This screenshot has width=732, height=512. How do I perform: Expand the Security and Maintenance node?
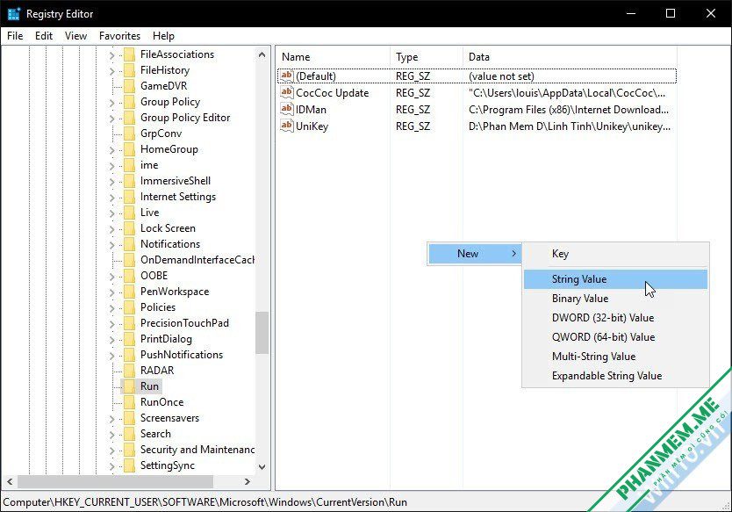point(111,451)
